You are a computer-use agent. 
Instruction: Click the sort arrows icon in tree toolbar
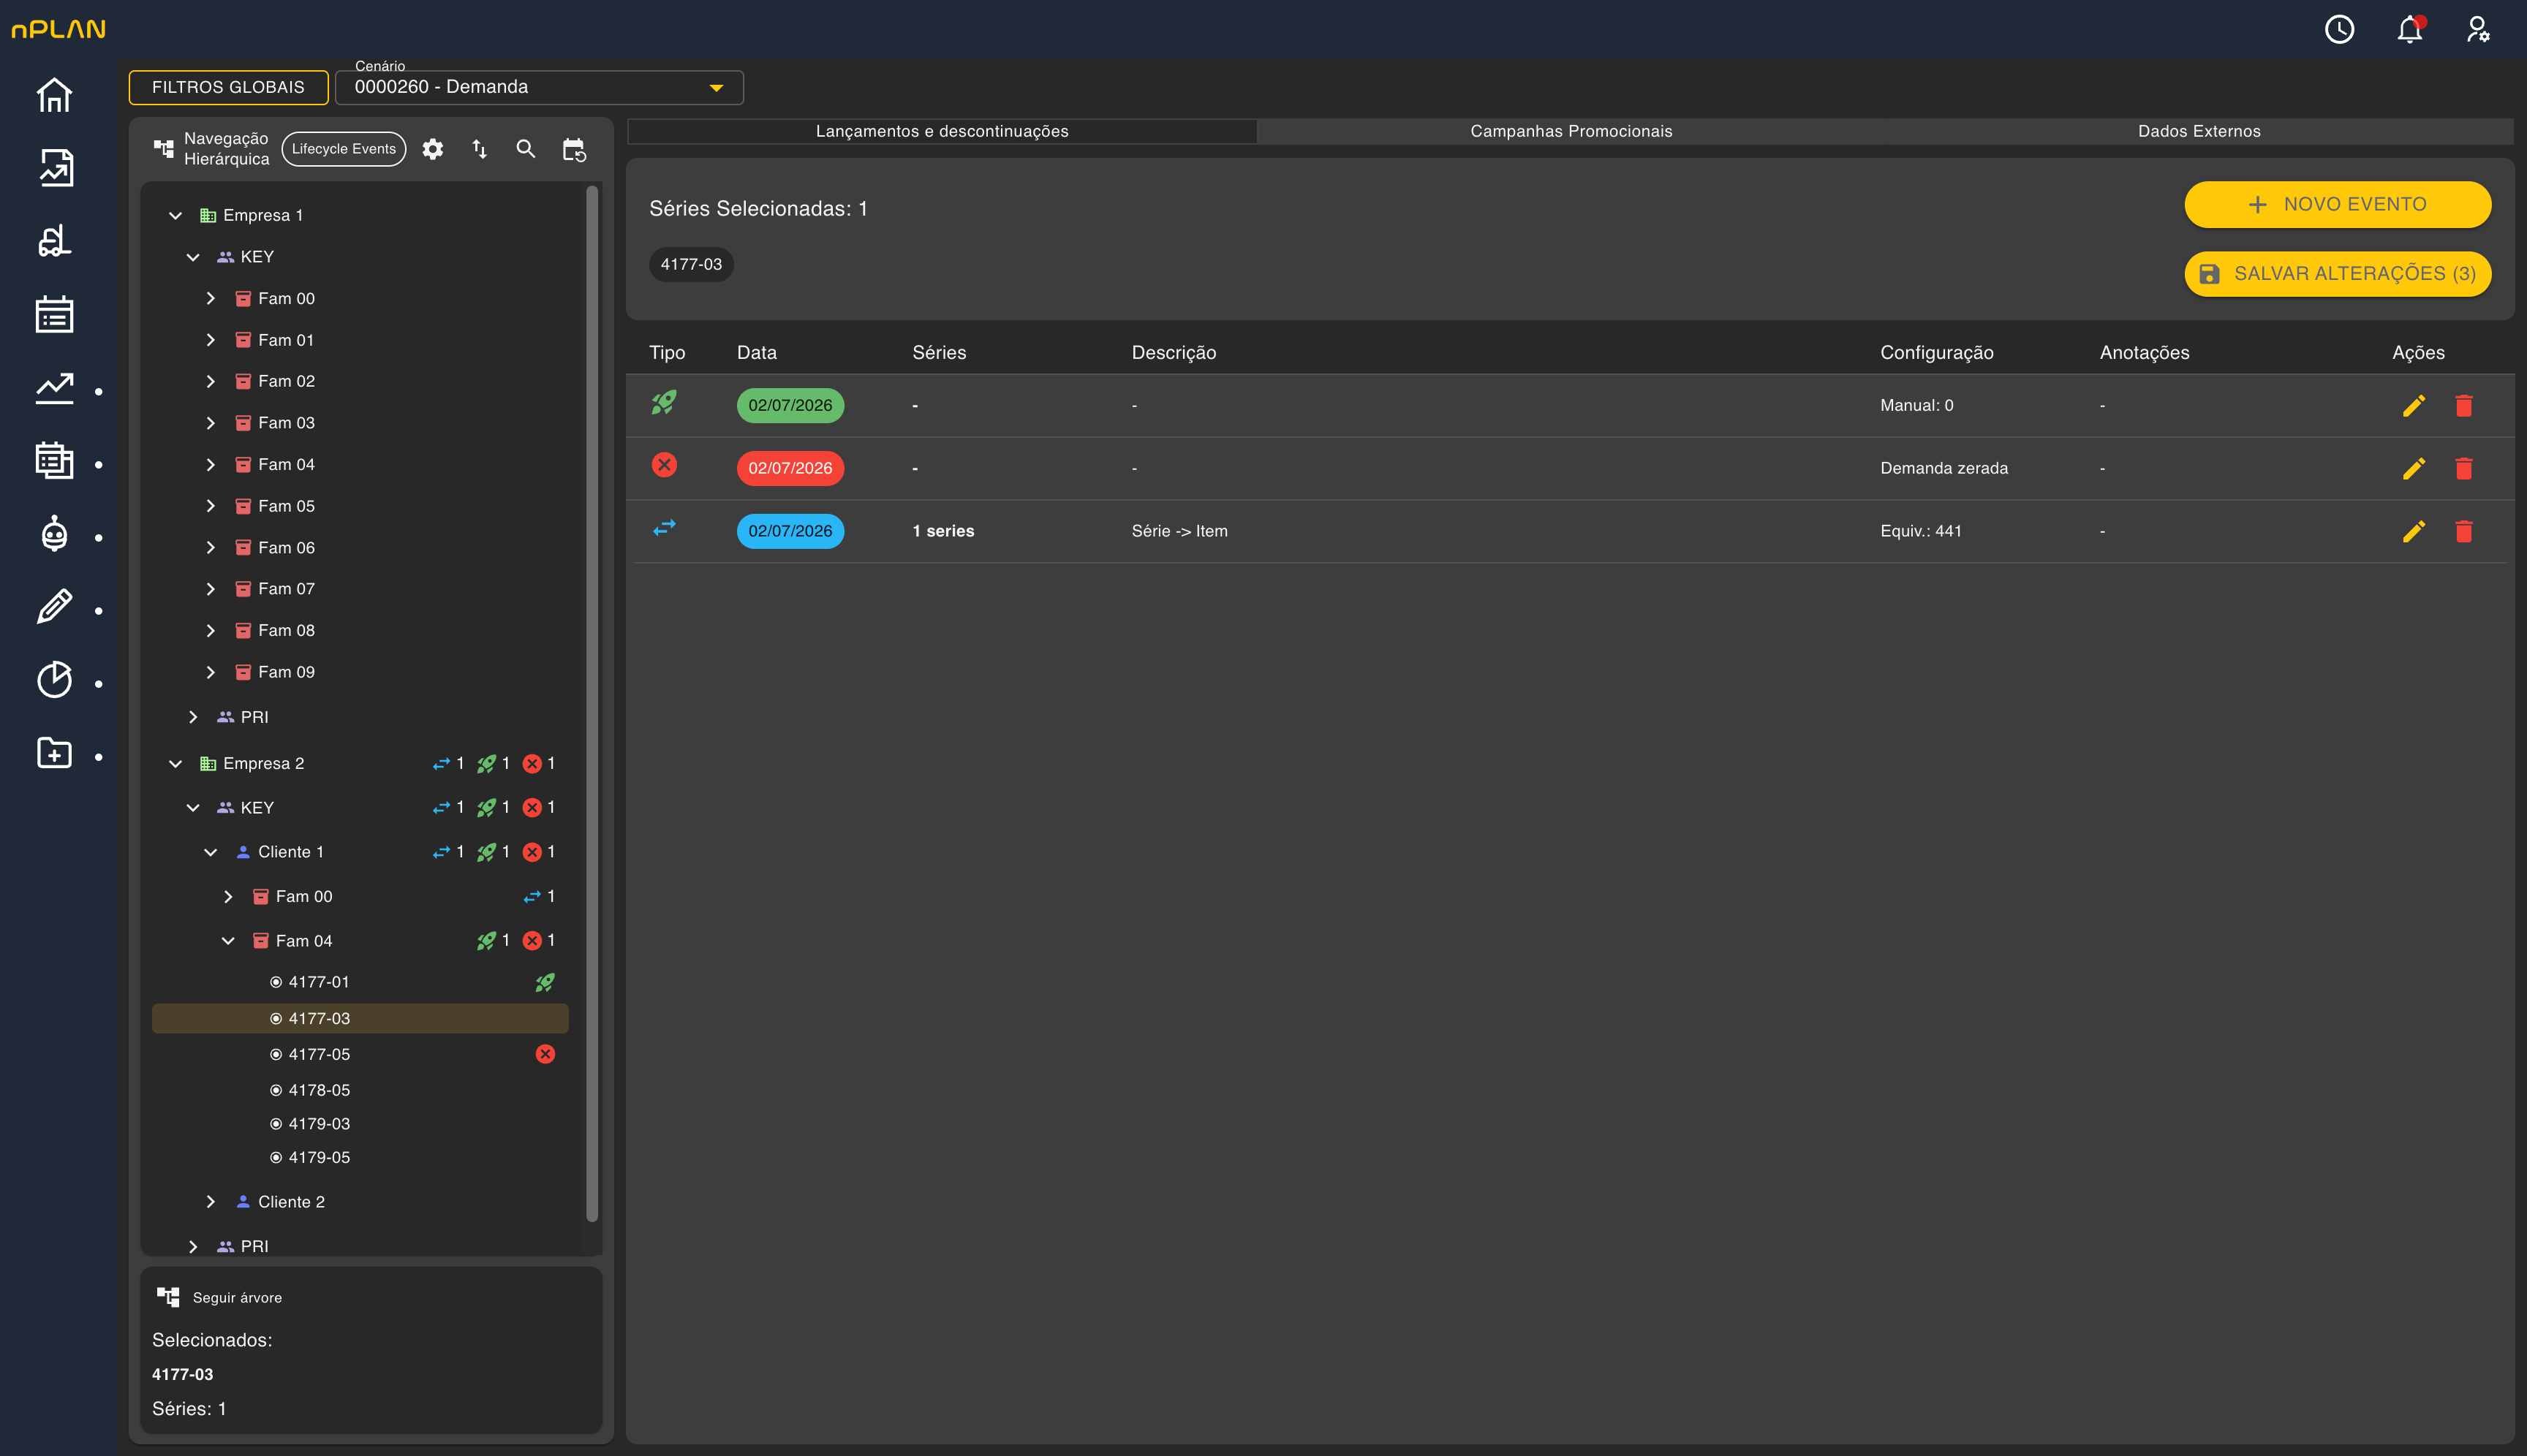click(x=479, y=149)
